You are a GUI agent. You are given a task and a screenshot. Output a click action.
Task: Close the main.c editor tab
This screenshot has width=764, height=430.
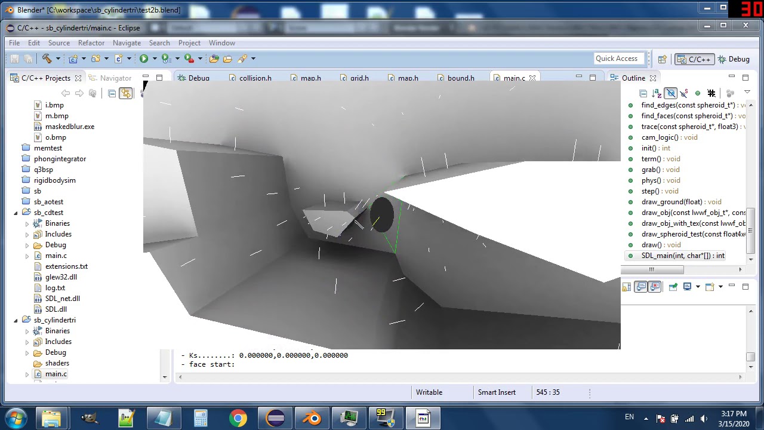[532, 78]
